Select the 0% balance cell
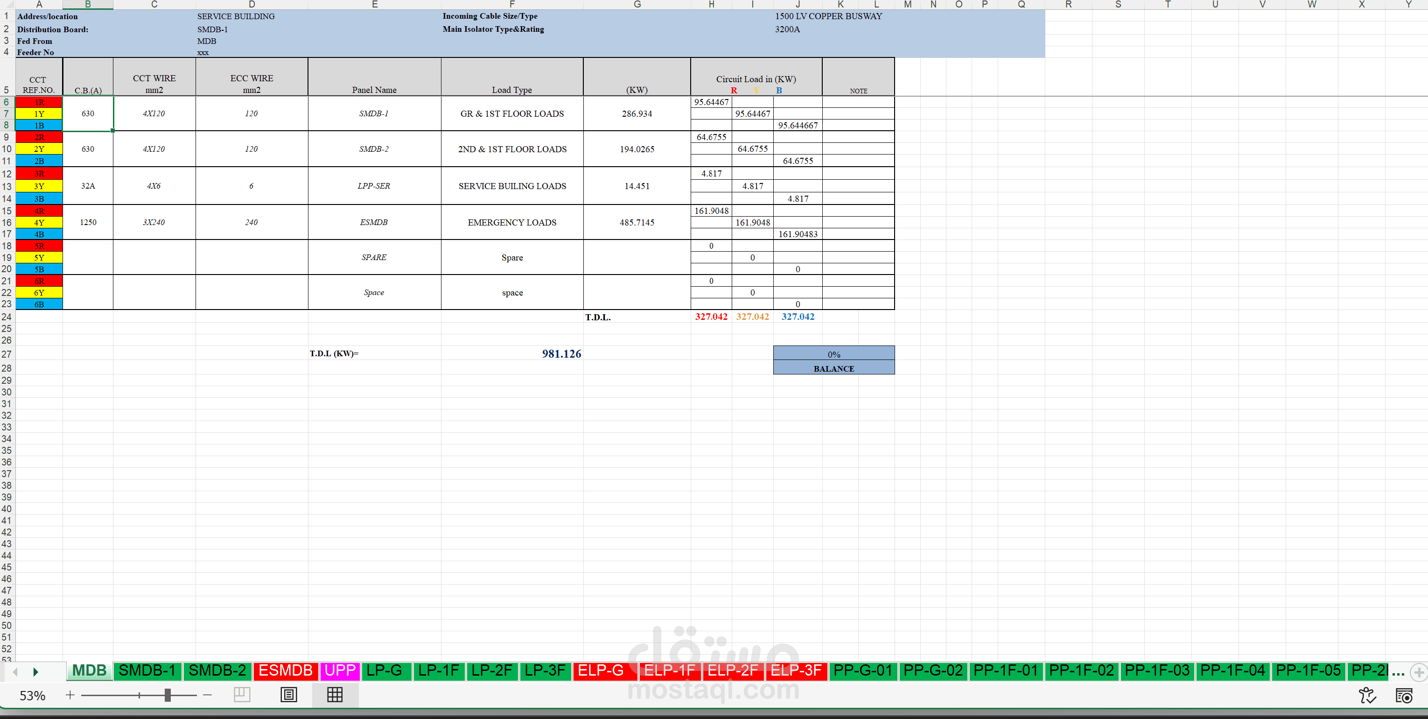Image resolution: width=1428 pixels, height=719 pixels. [x=834, y=354]
